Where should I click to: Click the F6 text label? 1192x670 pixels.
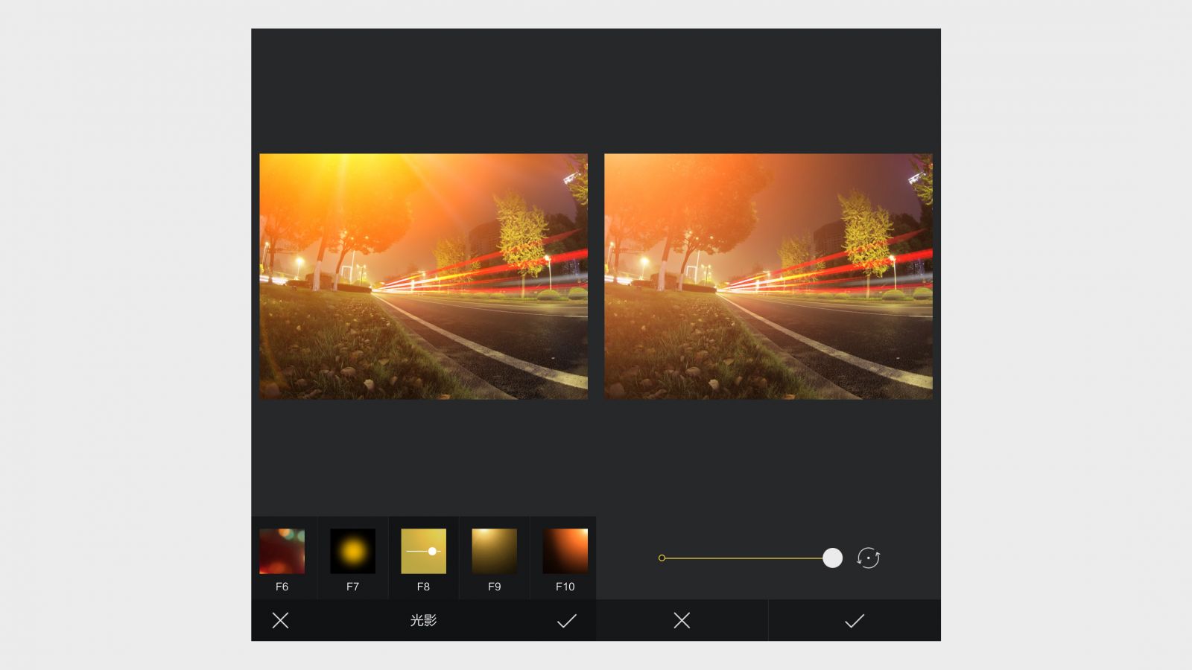282,587
